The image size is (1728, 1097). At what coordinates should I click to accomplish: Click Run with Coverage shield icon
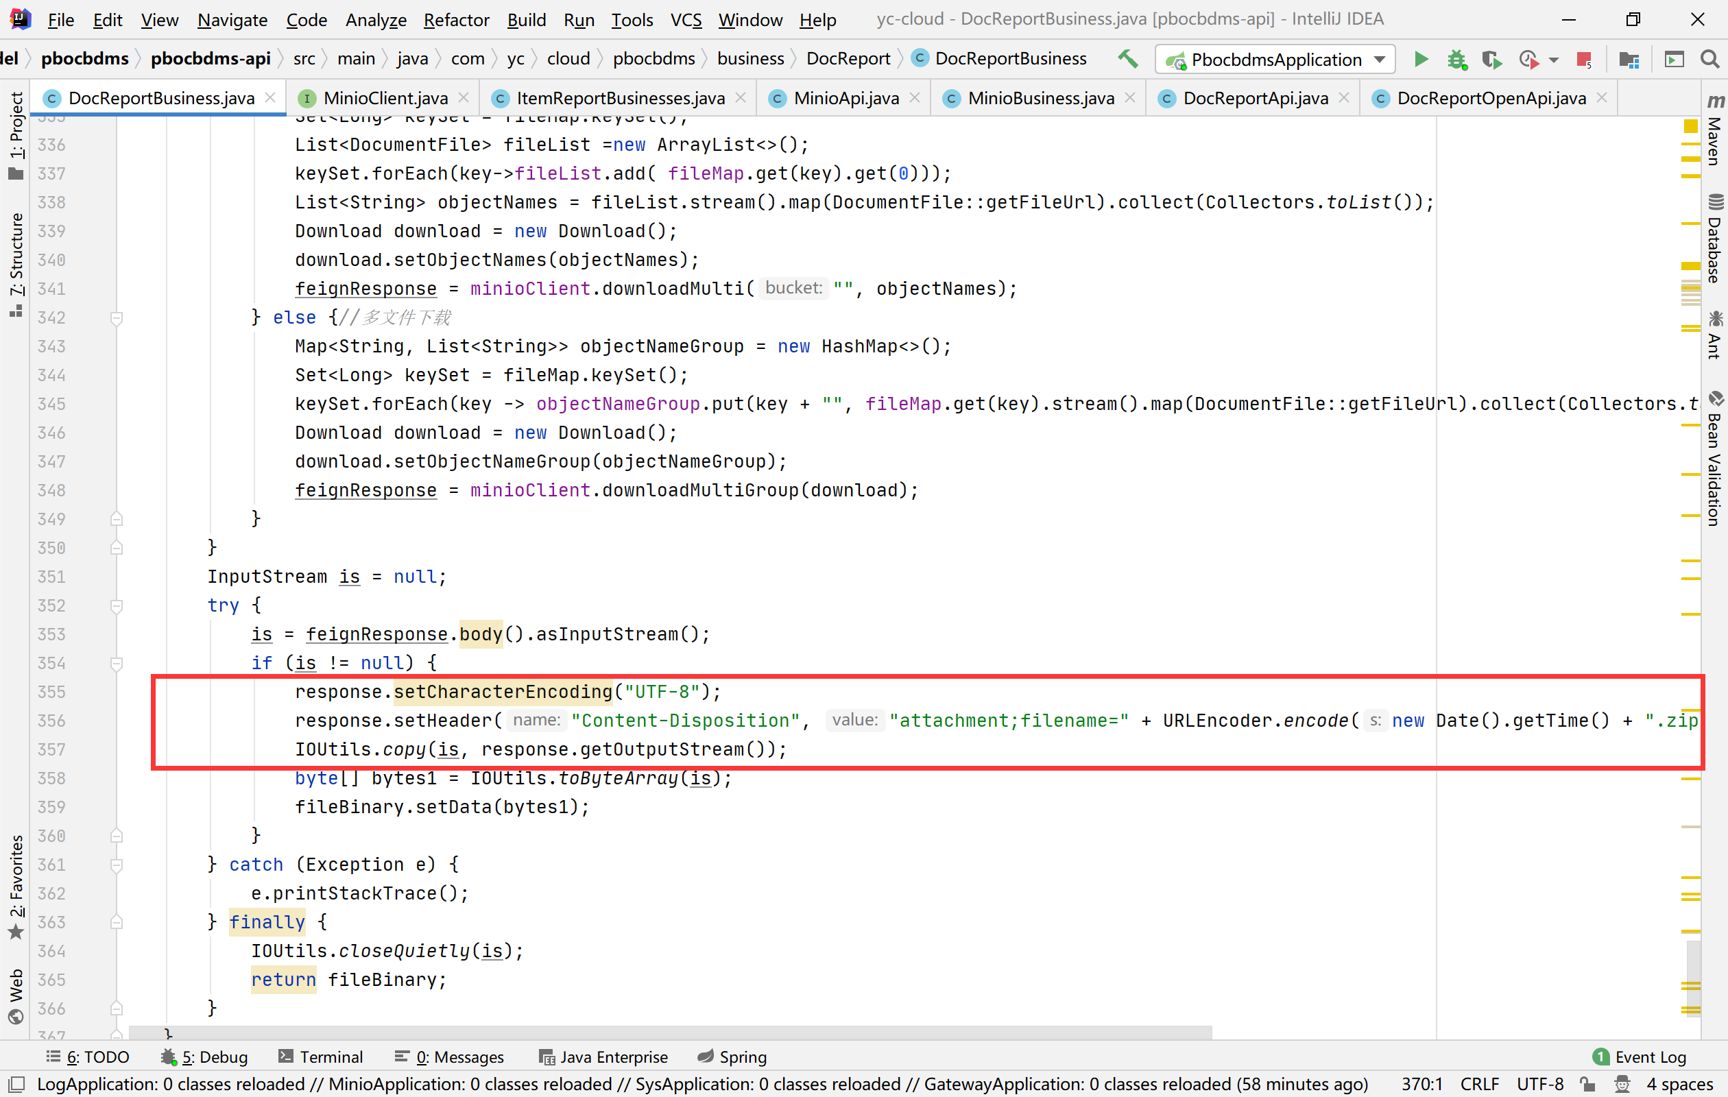pos(1491,59)
